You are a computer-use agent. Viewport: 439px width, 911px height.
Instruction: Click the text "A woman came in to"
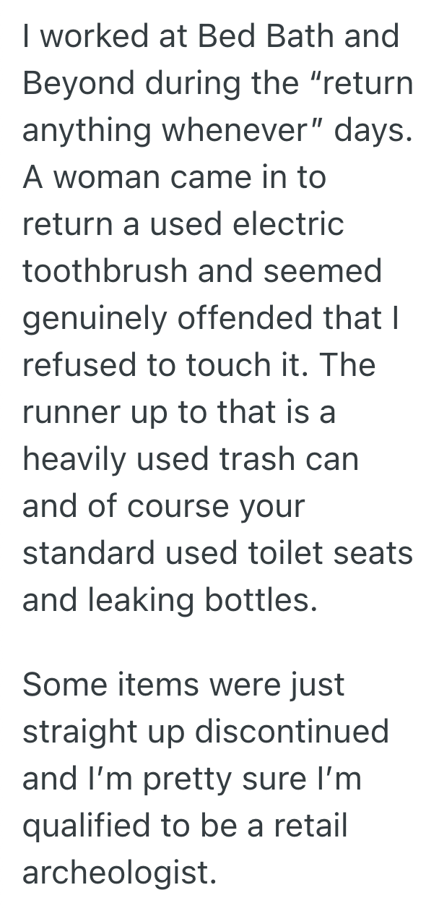tap(174, 177)
